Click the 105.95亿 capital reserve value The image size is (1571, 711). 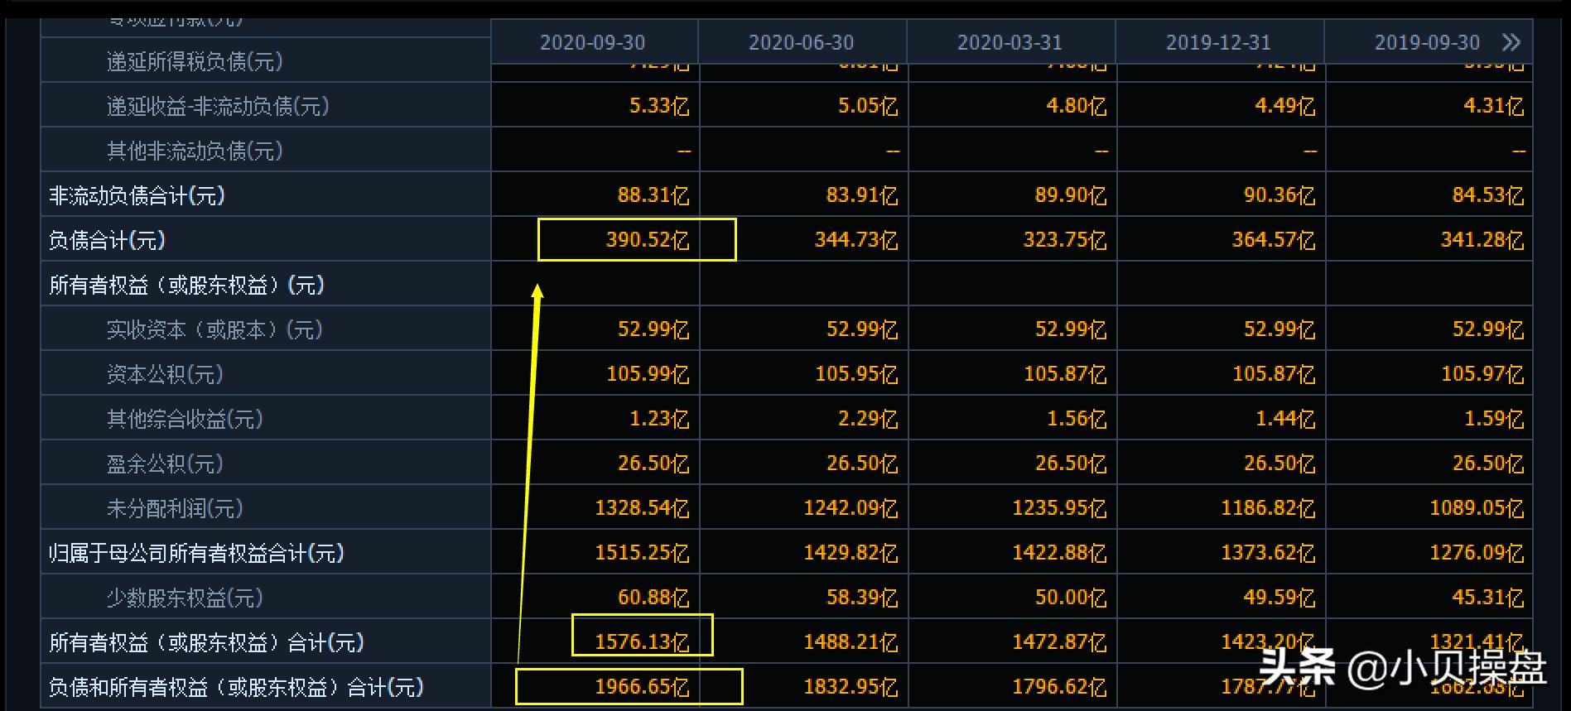[x=856, y=374]
